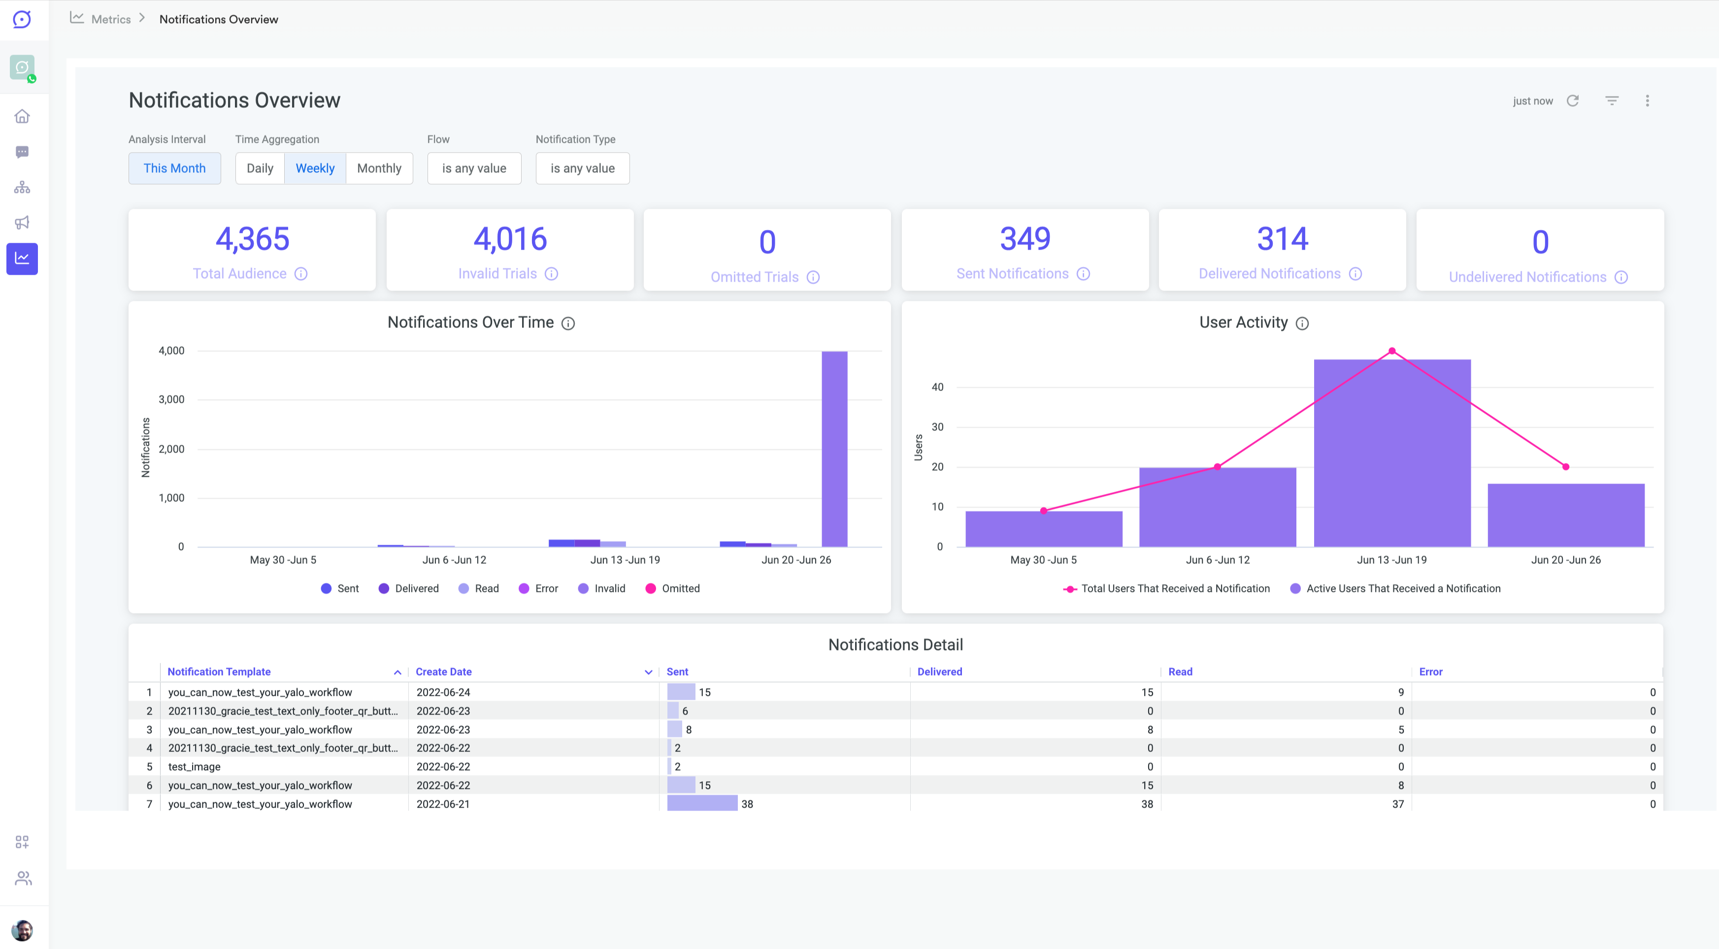
Task: Sort by Create Date column arrow
Action: coord(648,672)
